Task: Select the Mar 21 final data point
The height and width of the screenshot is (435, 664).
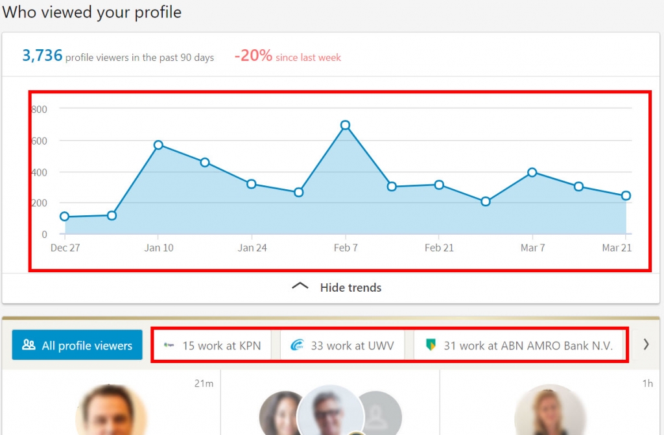Action: [626, 196]
